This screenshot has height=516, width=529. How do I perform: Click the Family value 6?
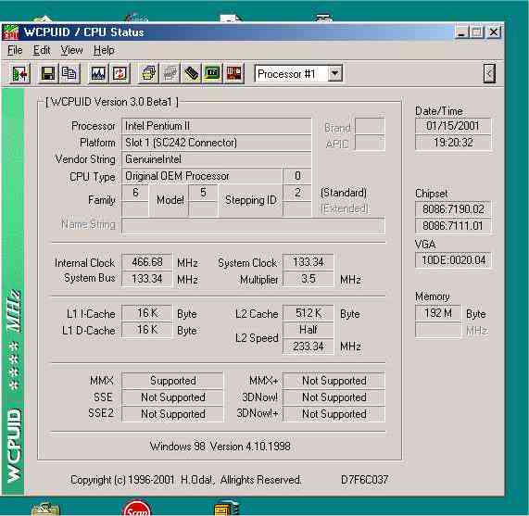pyautogui.click(x=135, y=193)
